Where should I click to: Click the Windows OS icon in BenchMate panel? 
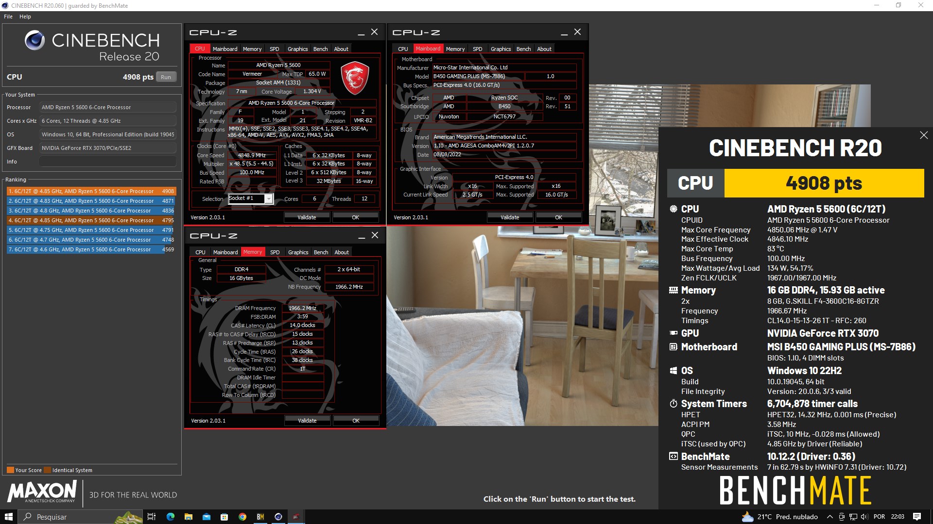click(x=674, y=371)
